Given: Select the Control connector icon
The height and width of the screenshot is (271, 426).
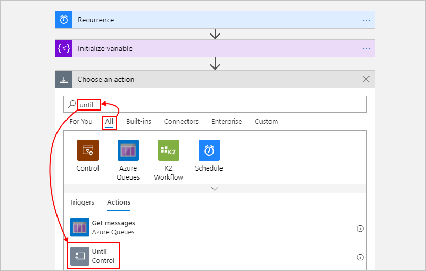Looking at the screenshot, I should 87,150.
